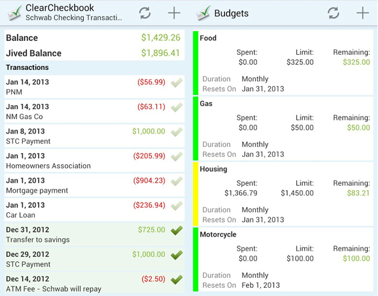Tap the Jived Balance amount $1,896.41
The width and height of the screenshot is (378, 296).
pos(161,53)
